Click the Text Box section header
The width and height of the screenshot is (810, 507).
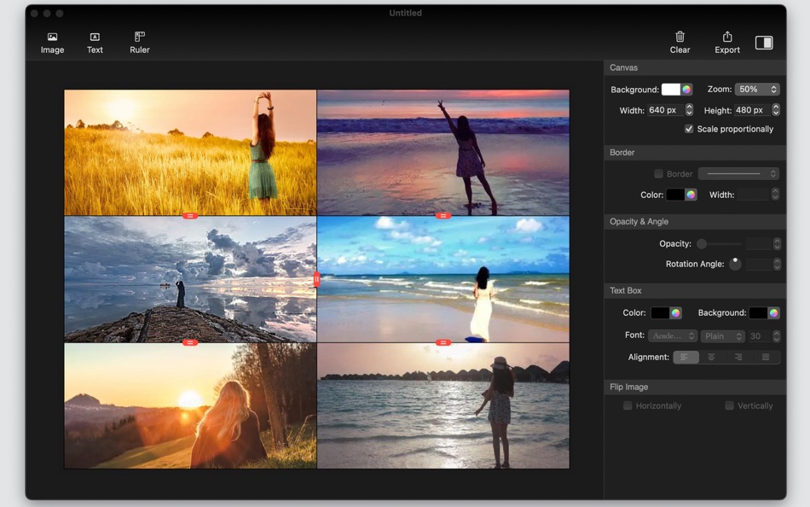point(695,291)
